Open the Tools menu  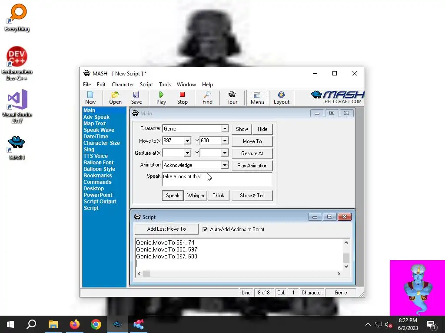[165, 85]
